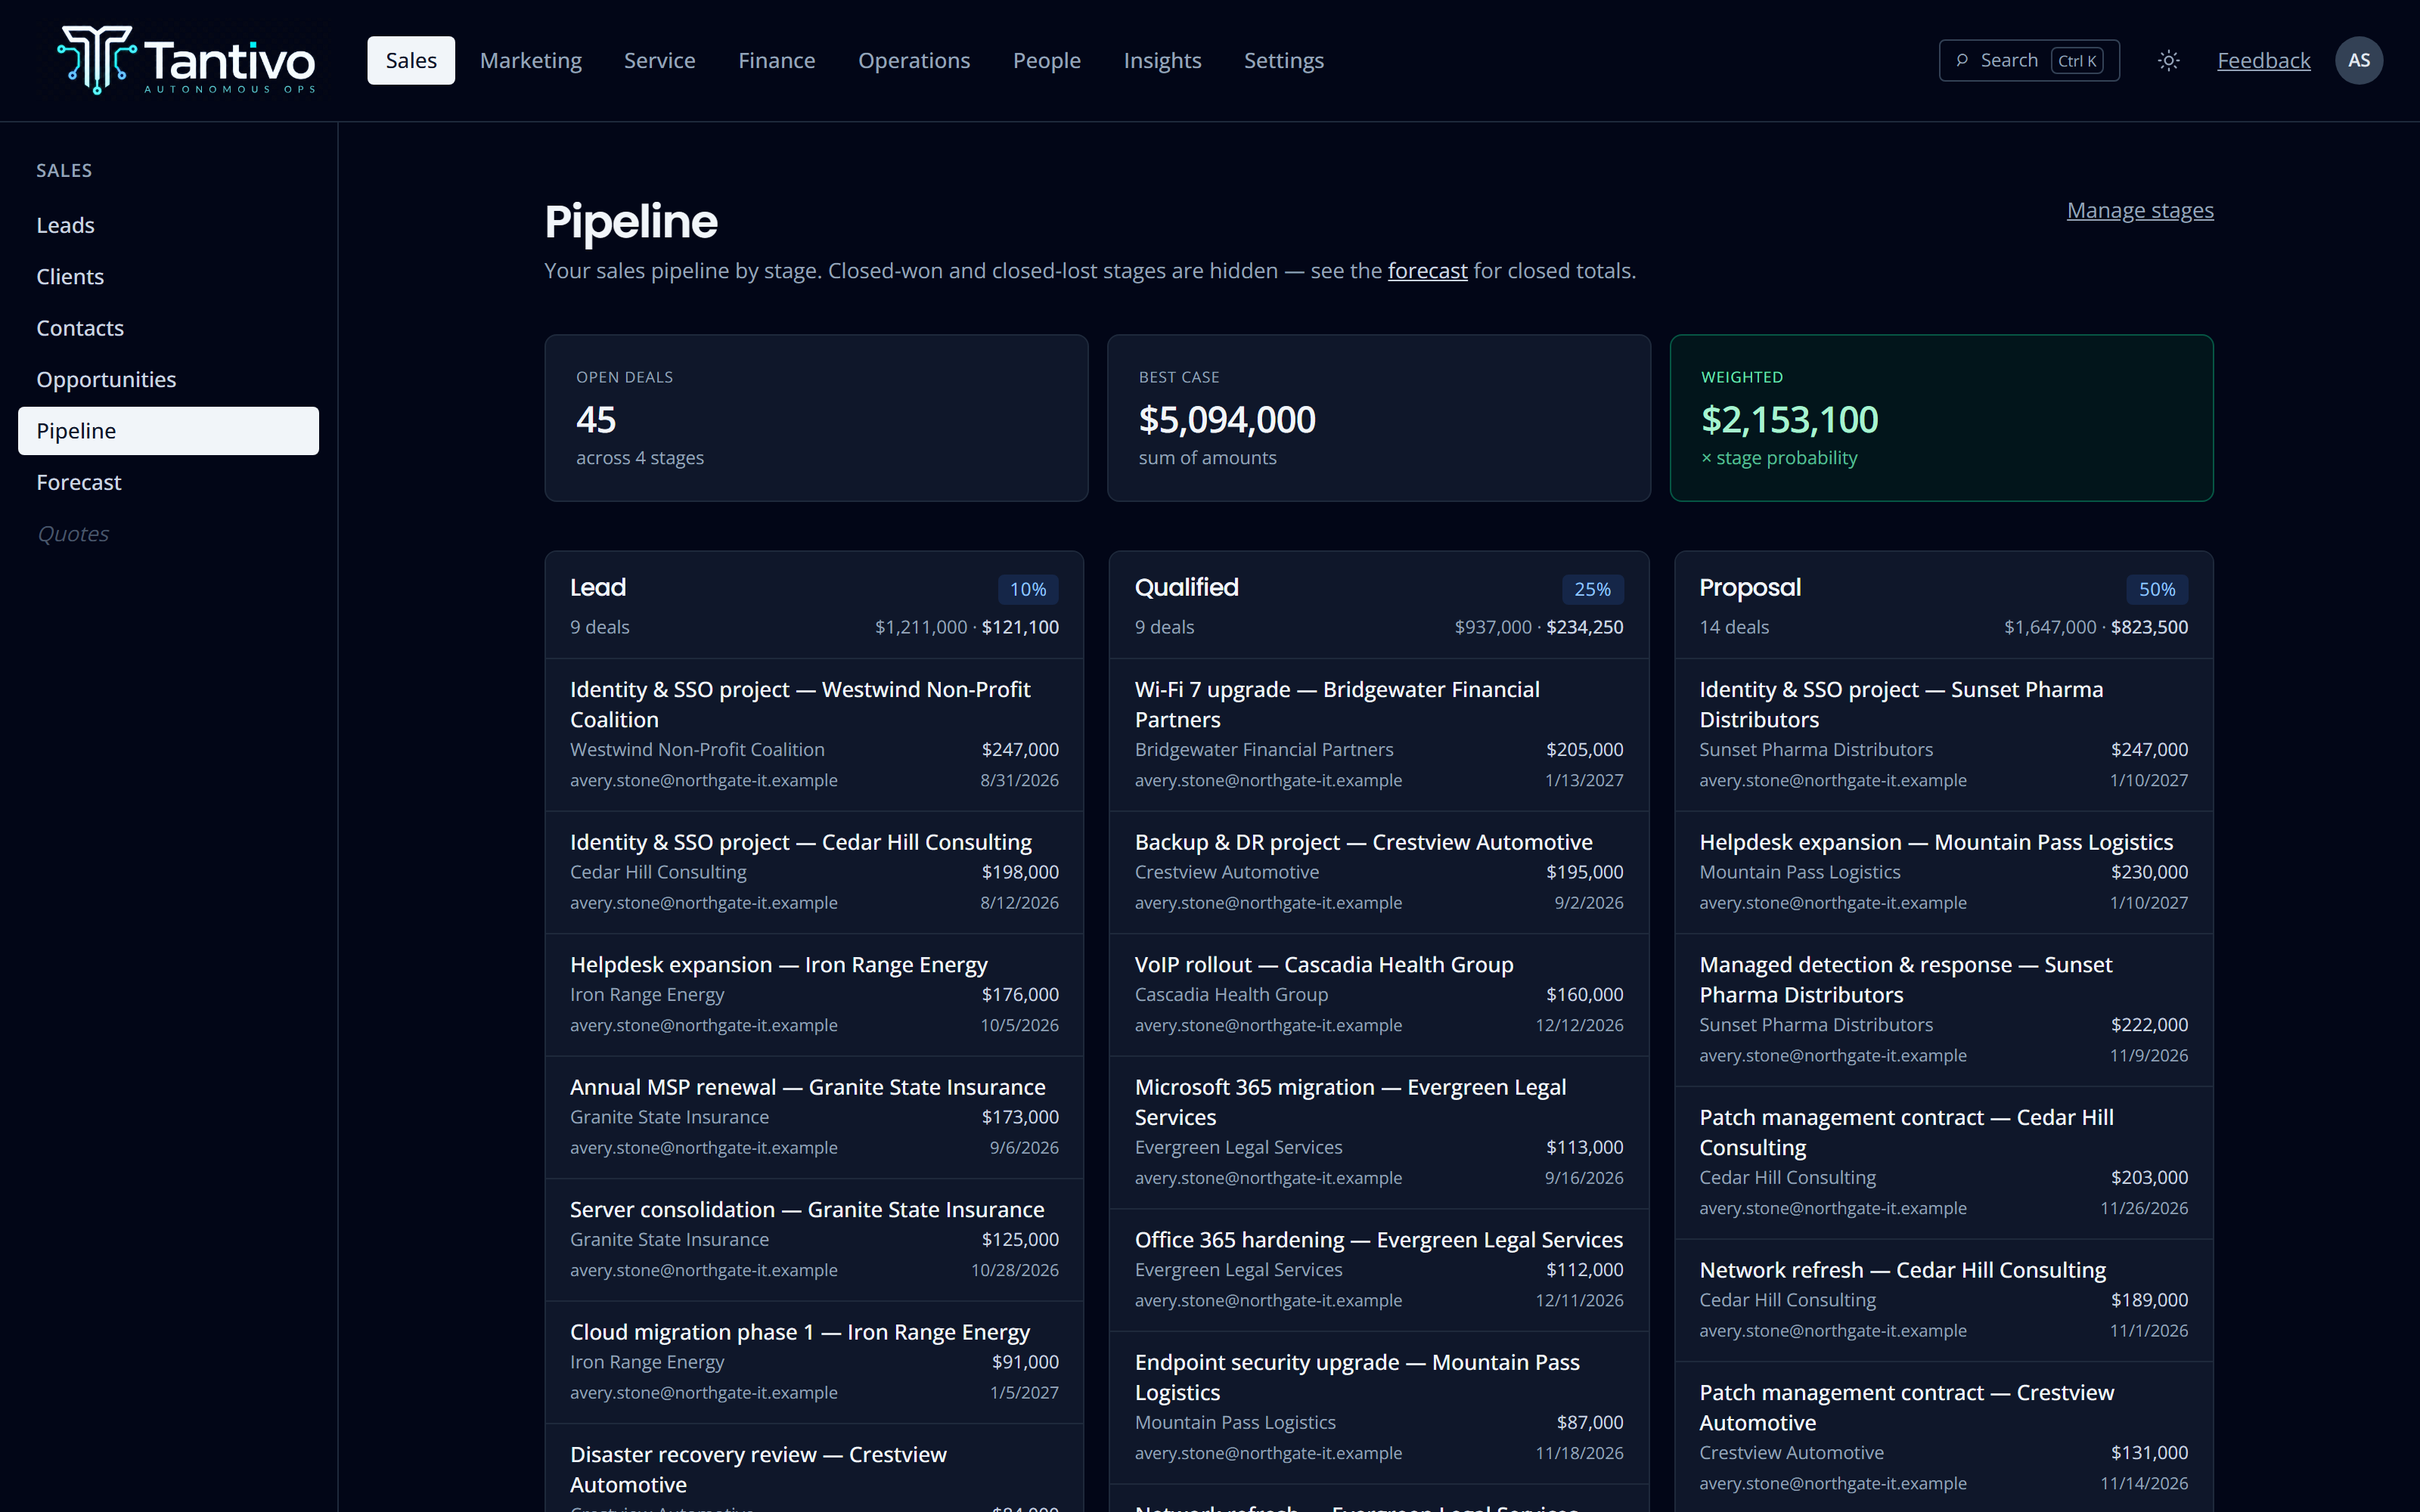Open Identity & SSO project Sunset Pharma deal
This screenshot has width=2420, height=1512.
click(x=1944, y=735)
